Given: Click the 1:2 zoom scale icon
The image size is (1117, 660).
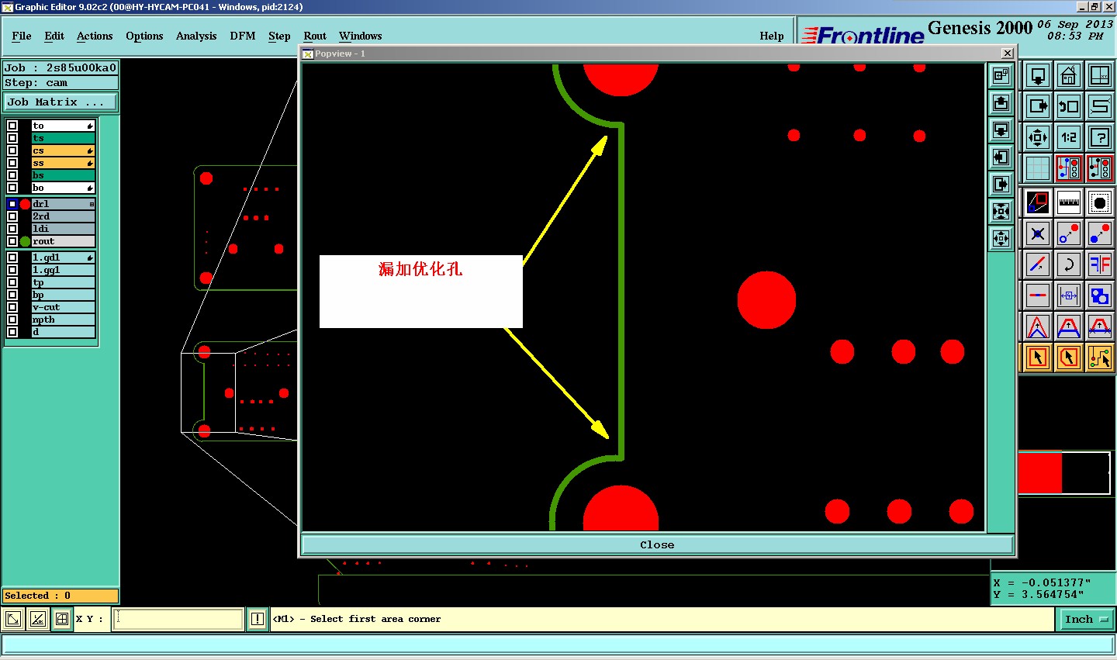Looking at the screenshot, I should 1069,137.
